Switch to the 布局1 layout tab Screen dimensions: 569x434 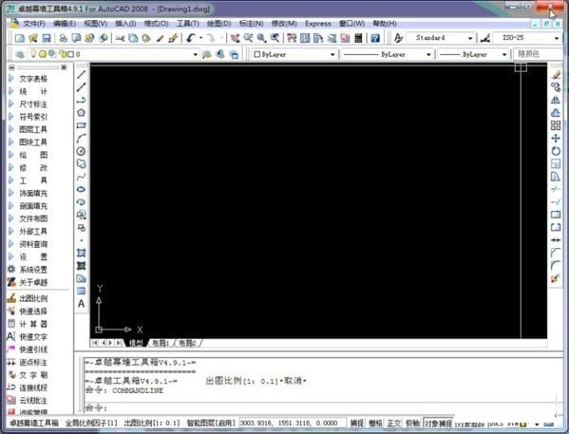[x=161, y=343]
